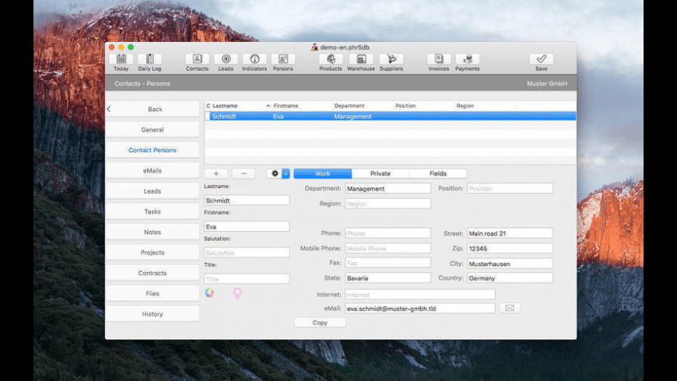Toggle the pink female gender icon
677x381 pixels.
click(237, 293)
